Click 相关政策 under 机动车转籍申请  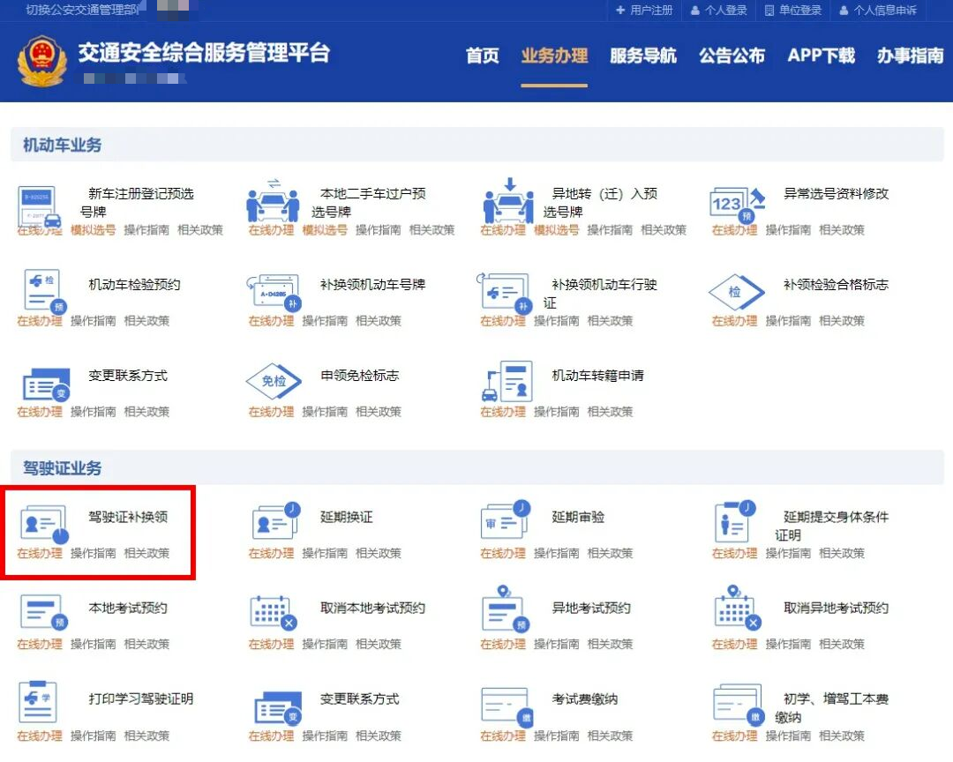(611, 412)
